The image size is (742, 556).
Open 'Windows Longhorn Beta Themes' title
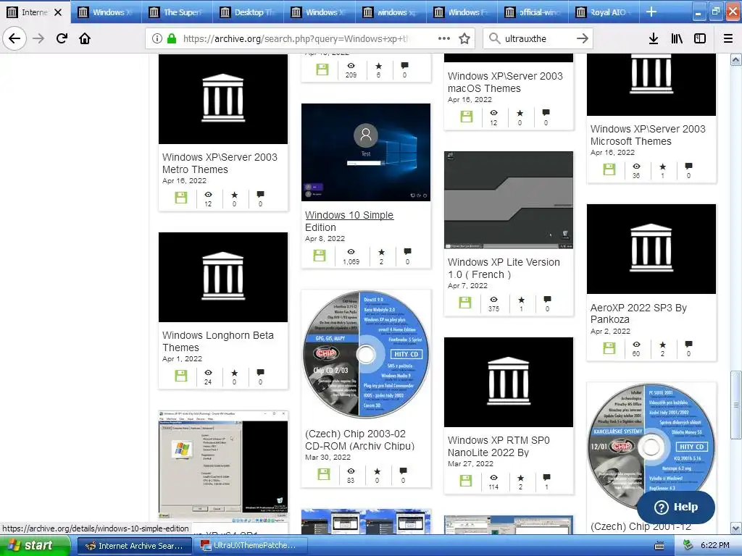point(217,341)
